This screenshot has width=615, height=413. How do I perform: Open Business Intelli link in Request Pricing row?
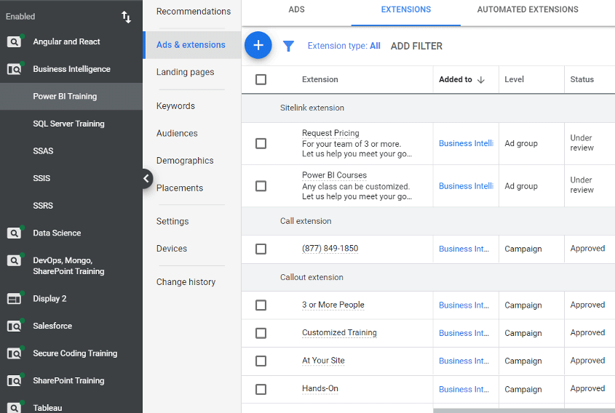point(466,143)
